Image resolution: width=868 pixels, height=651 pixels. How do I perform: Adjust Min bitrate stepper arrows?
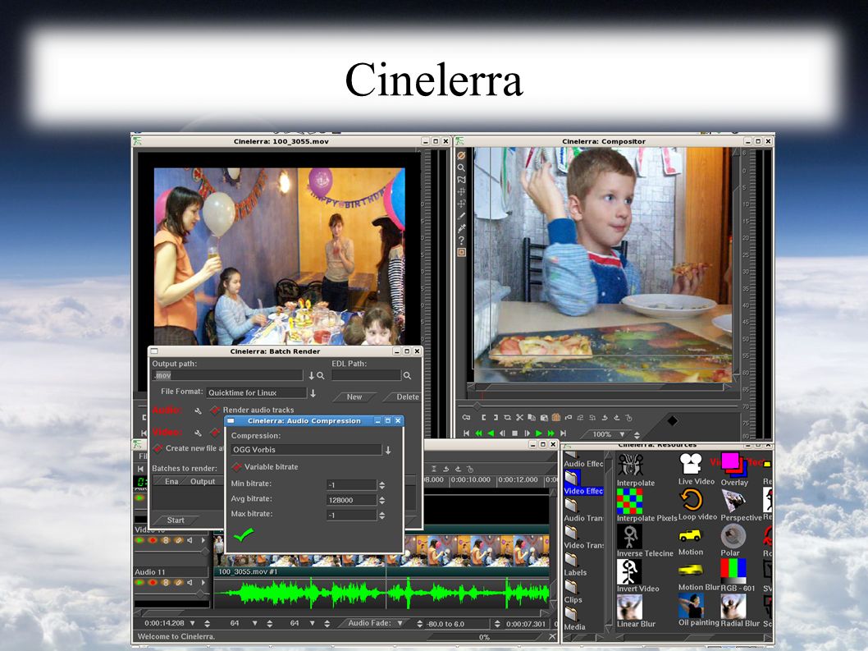[x=382, y=485]
